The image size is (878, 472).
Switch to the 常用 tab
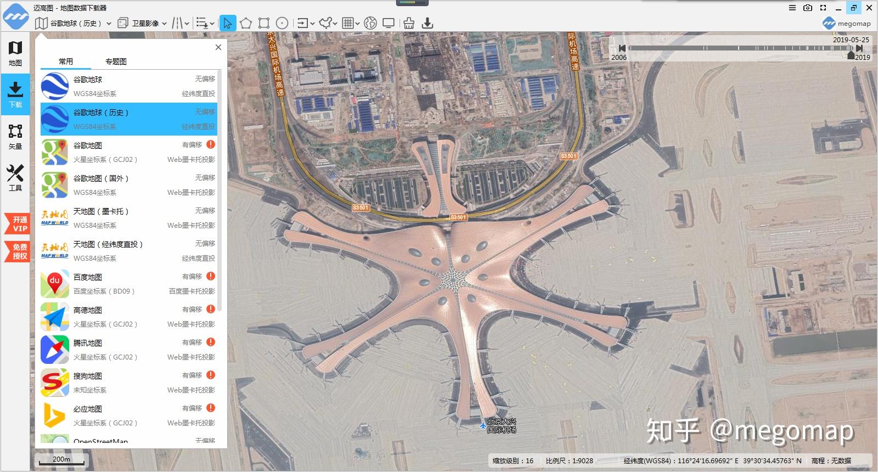click(66, 61)
